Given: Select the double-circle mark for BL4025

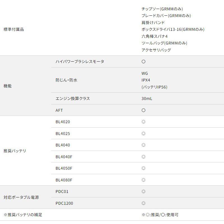Looking at the screenshot, I should 144,134.
